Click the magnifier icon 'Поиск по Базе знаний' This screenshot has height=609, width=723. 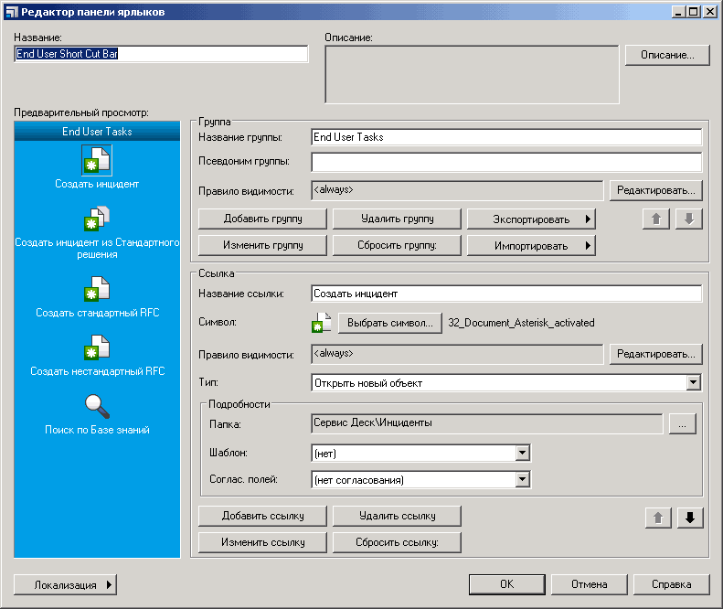(x=97, y=407)
